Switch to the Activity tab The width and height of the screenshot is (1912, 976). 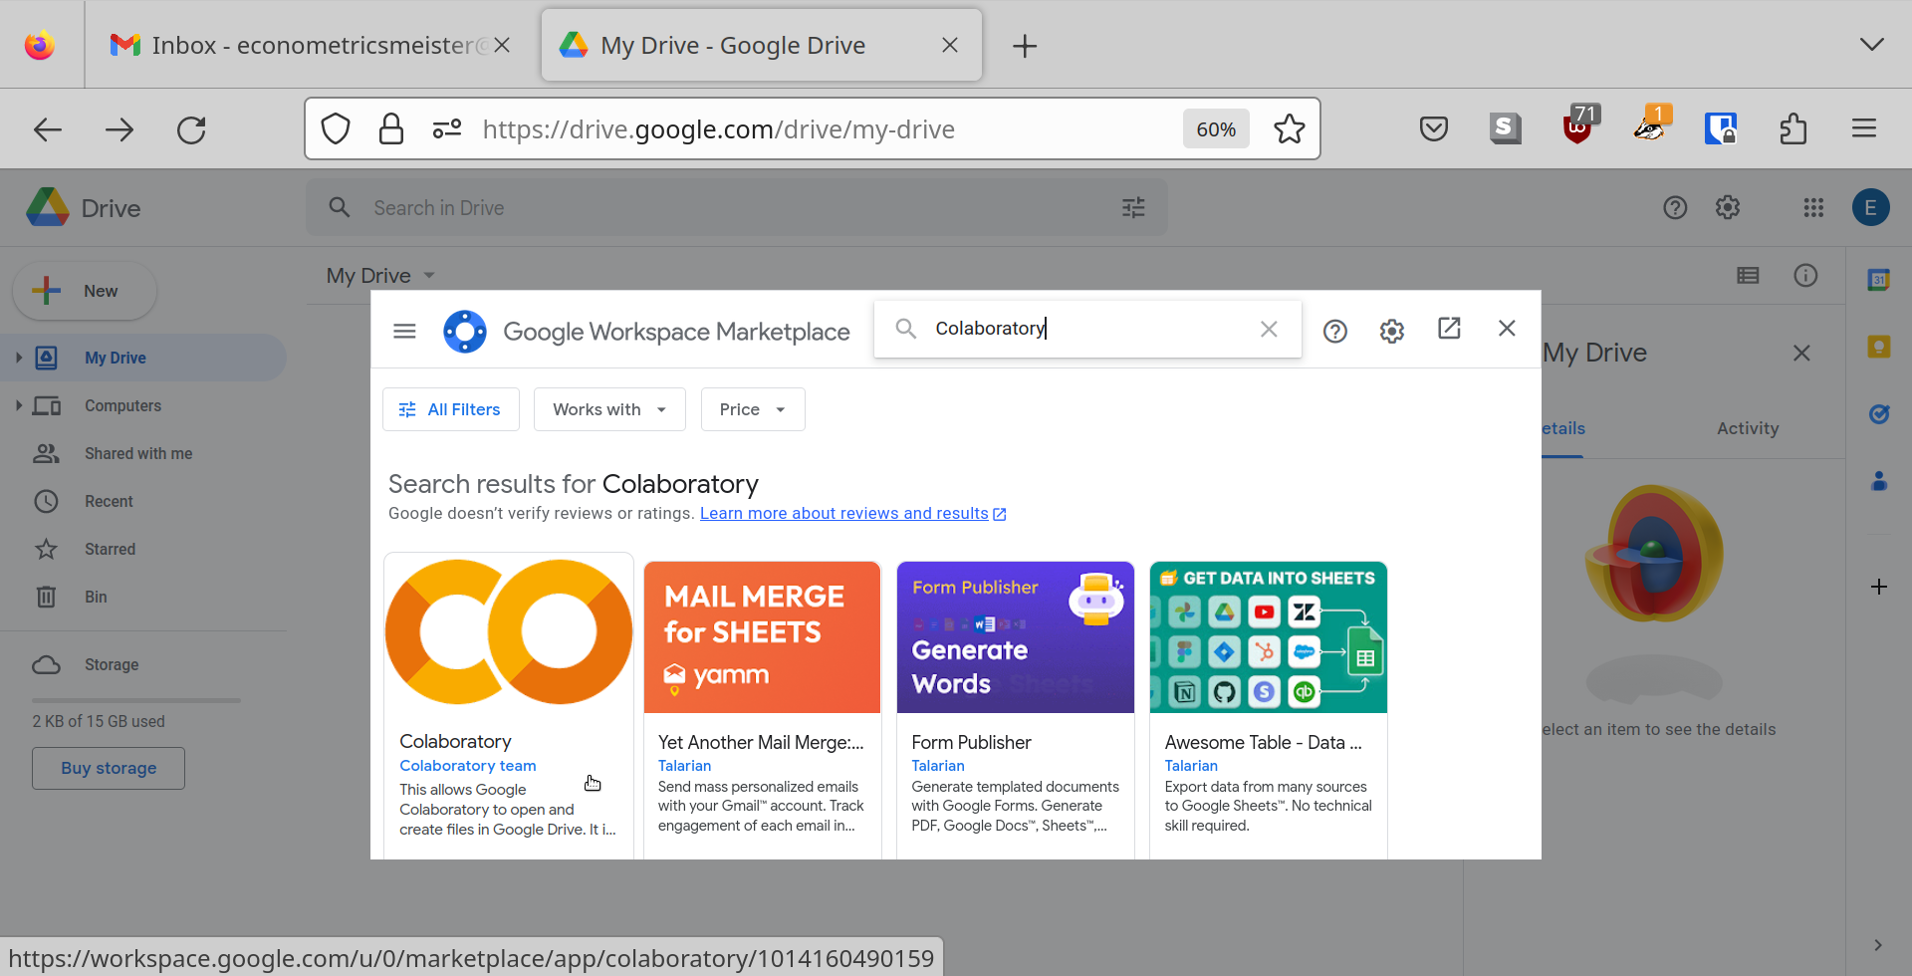click(1748, 428)
